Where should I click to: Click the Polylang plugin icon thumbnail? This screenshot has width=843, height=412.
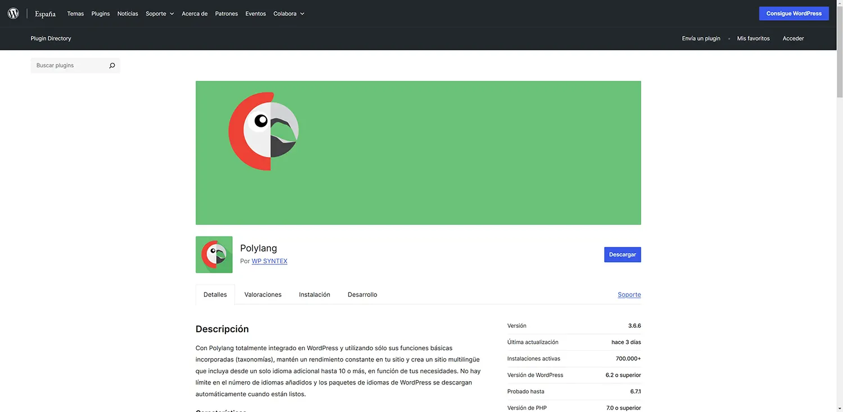214,254
